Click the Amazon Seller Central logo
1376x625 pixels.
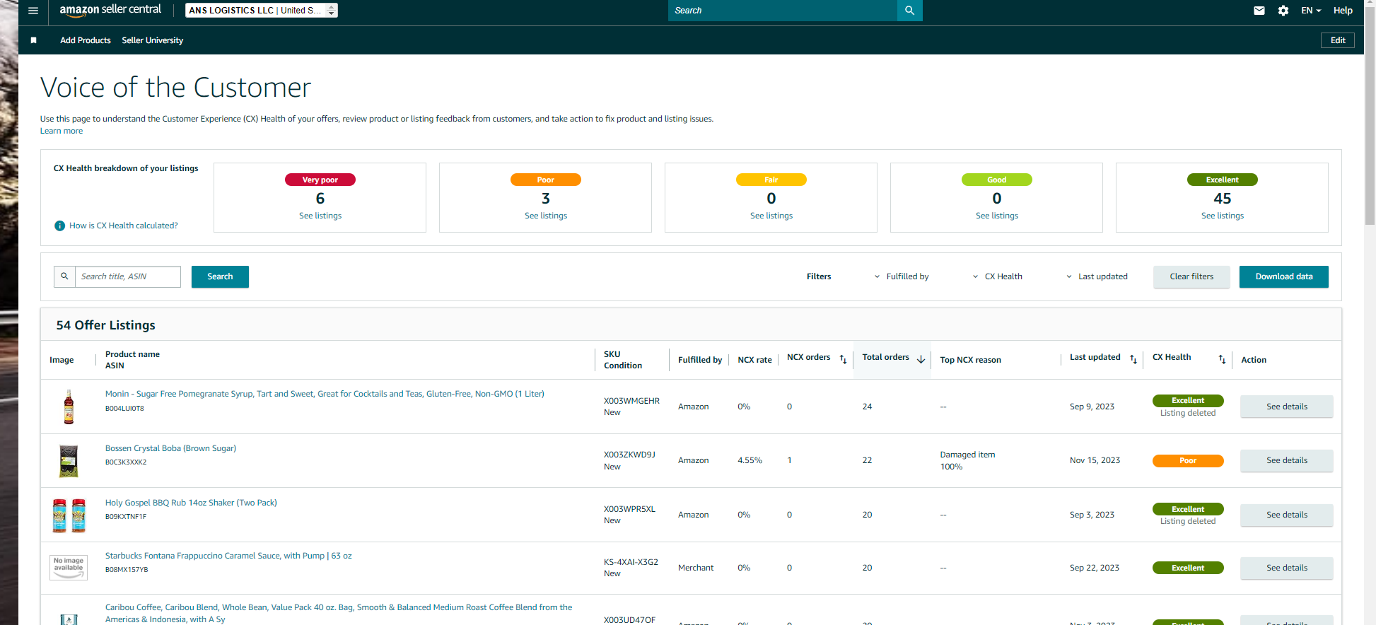(110, 10)
